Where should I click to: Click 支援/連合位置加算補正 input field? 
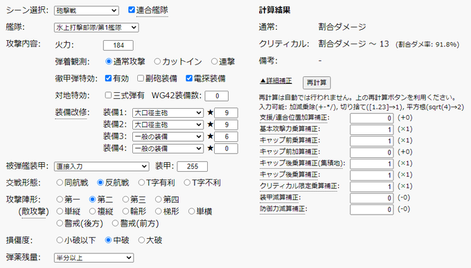coord(371,118)
